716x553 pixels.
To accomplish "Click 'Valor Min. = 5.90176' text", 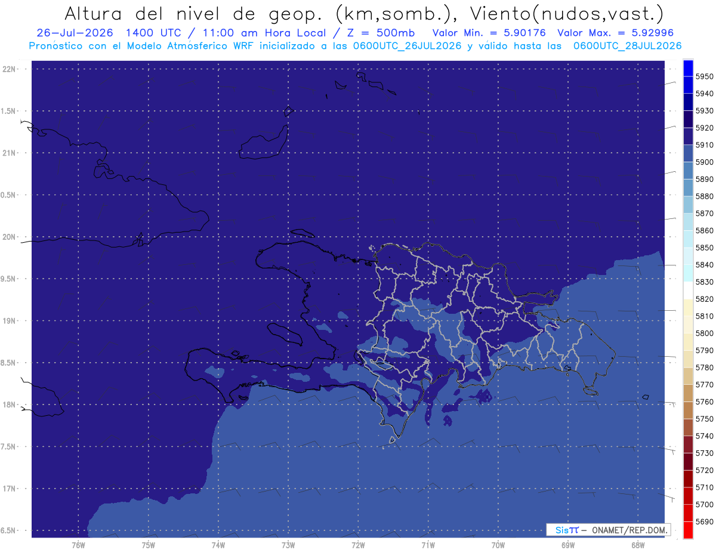I will (489, 33).
